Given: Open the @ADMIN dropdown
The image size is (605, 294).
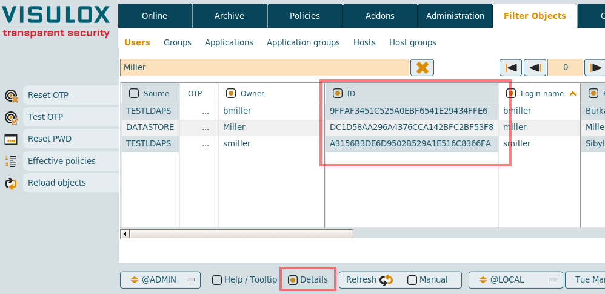Looking at the screenshot, I should coord(160,280).
